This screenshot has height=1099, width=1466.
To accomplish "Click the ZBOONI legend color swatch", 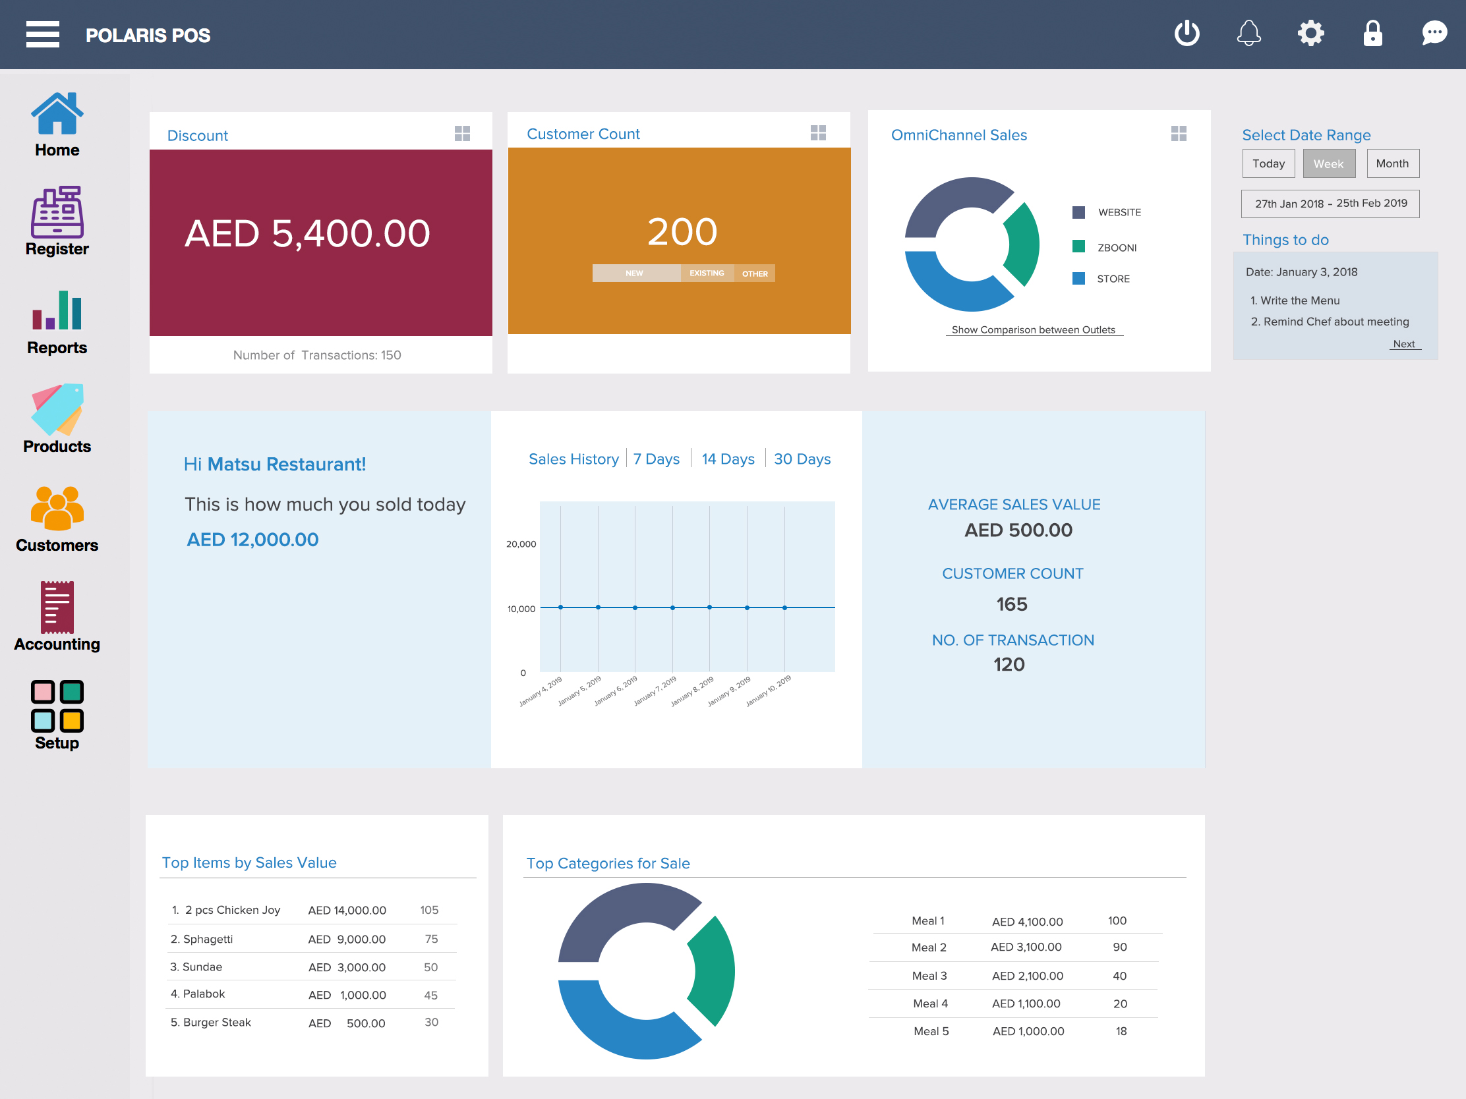I will pos(1078,246).
